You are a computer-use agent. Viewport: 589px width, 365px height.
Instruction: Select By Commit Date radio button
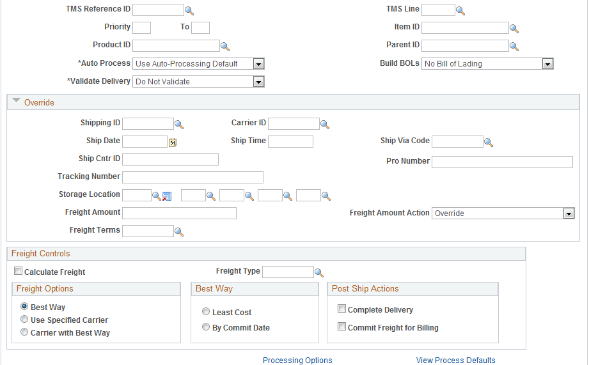point(206,327)
